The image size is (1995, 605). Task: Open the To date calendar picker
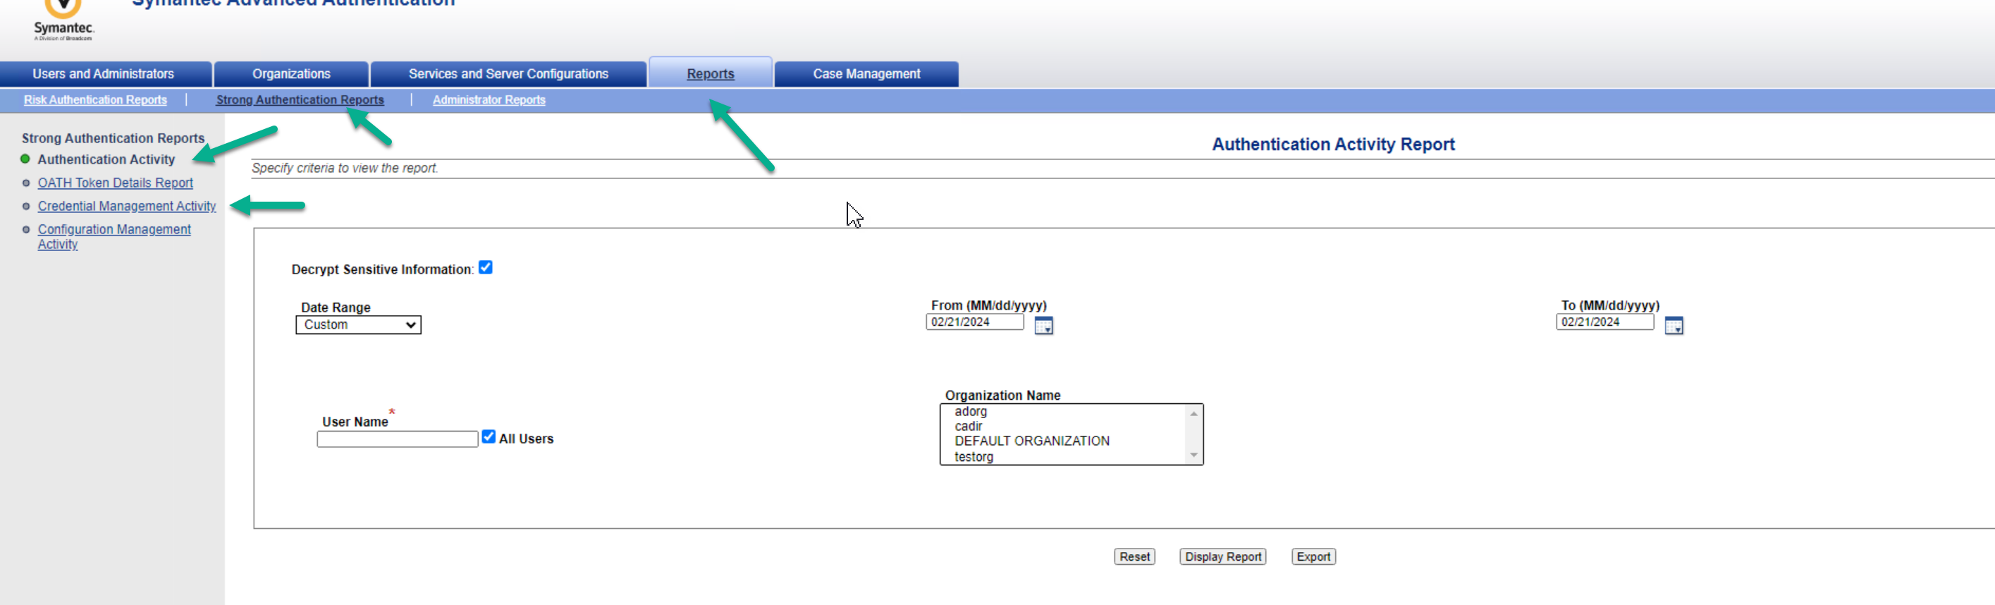click(1674, 325)
